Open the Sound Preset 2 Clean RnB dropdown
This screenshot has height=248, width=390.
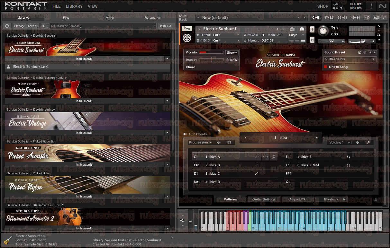(x=350, y=59)
